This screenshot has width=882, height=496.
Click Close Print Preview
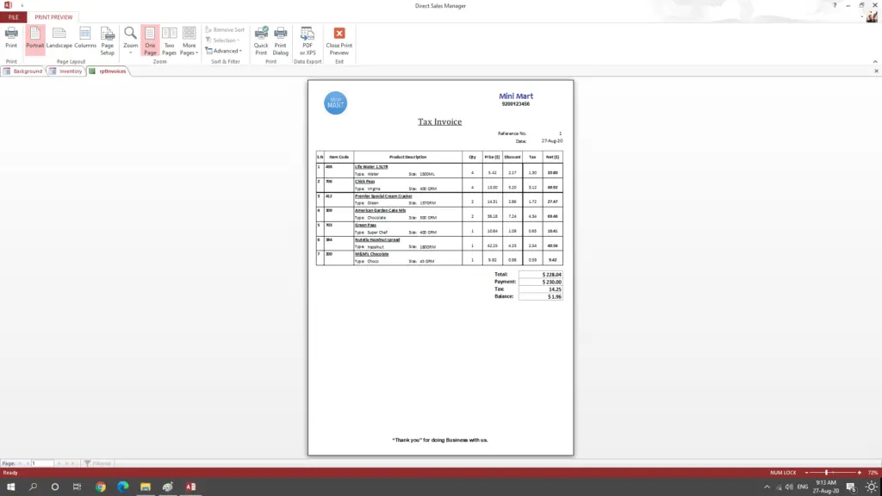point(338,38)
